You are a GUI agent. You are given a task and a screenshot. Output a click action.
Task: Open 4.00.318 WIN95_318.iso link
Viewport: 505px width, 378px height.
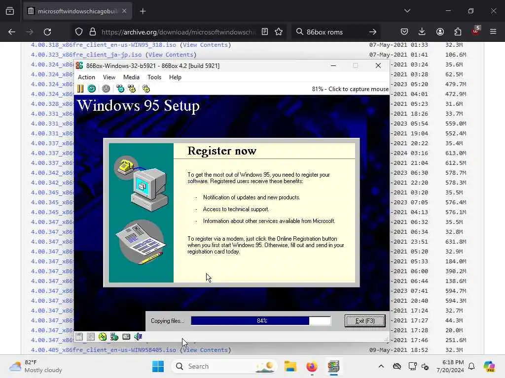pos(104,45)
